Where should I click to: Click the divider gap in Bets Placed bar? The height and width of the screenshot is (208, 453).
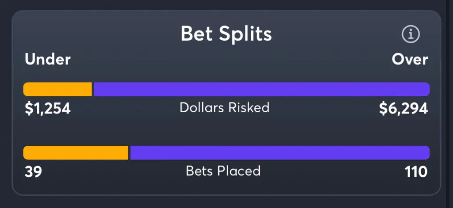coord(129,153)
